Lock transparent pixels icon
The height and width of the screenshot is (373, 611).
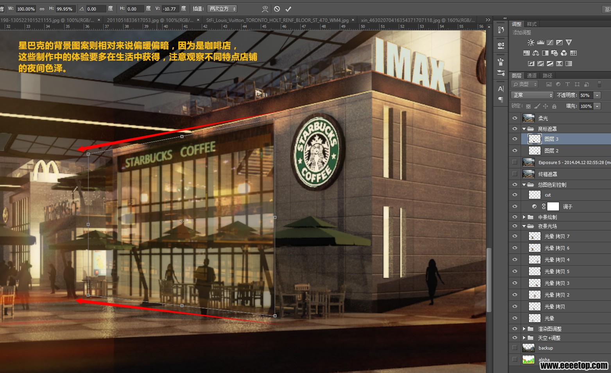528,106
